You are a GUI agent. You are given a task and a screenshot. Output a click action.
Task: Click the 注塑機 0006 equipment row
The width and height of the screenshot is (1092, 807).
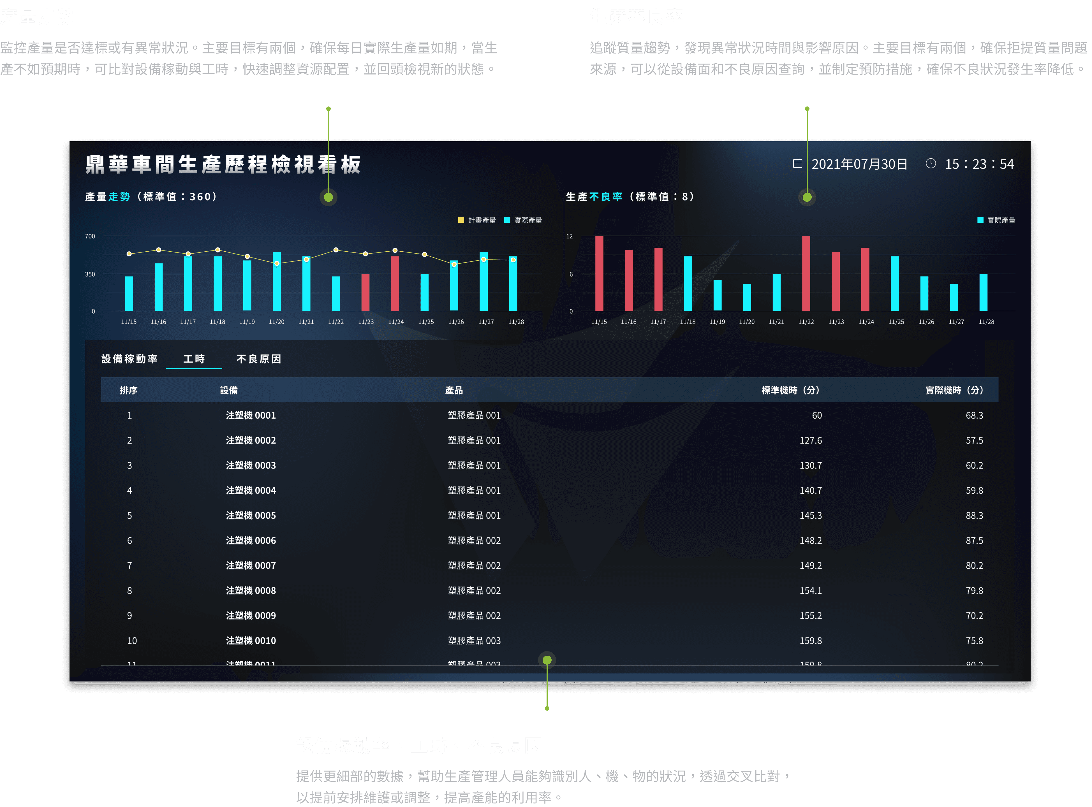tap(251, 540)
